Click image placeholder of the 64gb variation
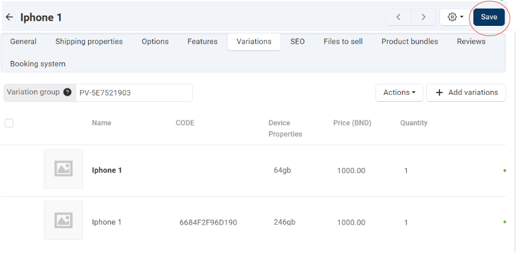 coord(63,169)
